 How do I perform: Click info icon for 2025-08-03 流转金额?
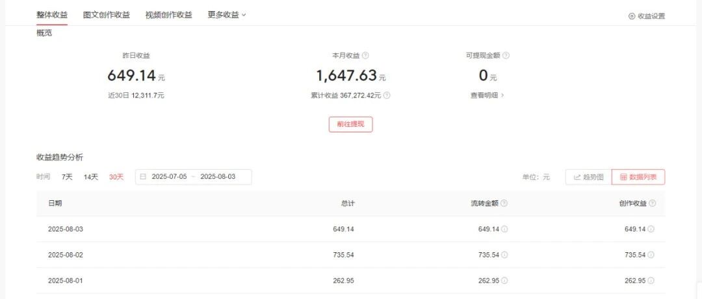point(504,229)
